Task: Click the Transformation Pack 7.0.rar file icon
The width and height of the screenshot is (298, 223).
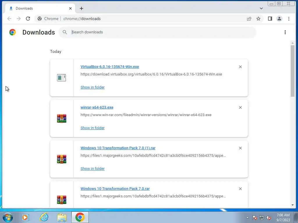Action: (x=62, y=200)
